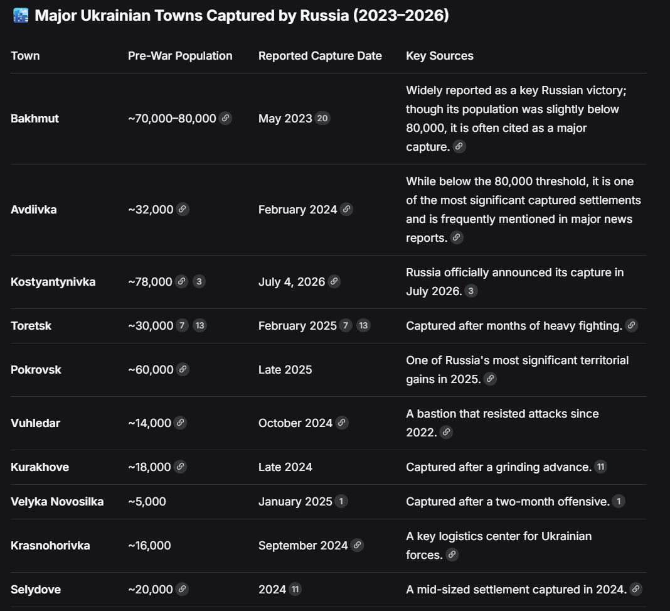The height and width of the screenshot is (611, 670).
Task: Click the Pre-War Population column header
Action: click(180, 56)
